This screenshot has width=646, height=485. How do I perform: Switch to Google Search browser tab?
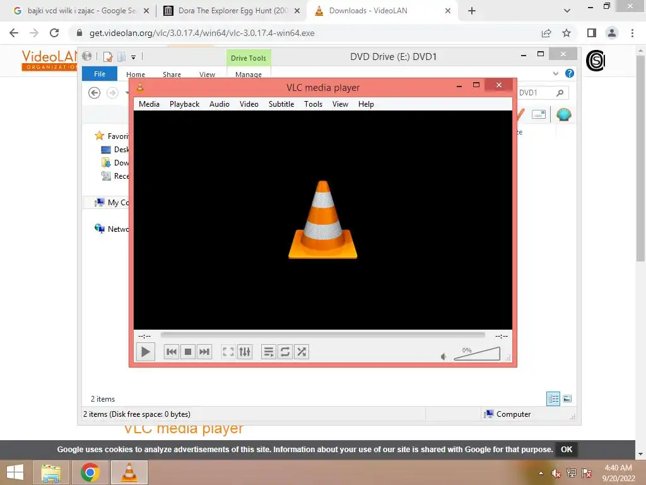tap(81, 11)
